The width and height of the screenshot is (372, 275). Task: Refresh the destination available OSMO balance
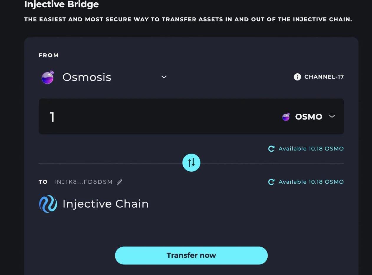[x=271, y=182]
